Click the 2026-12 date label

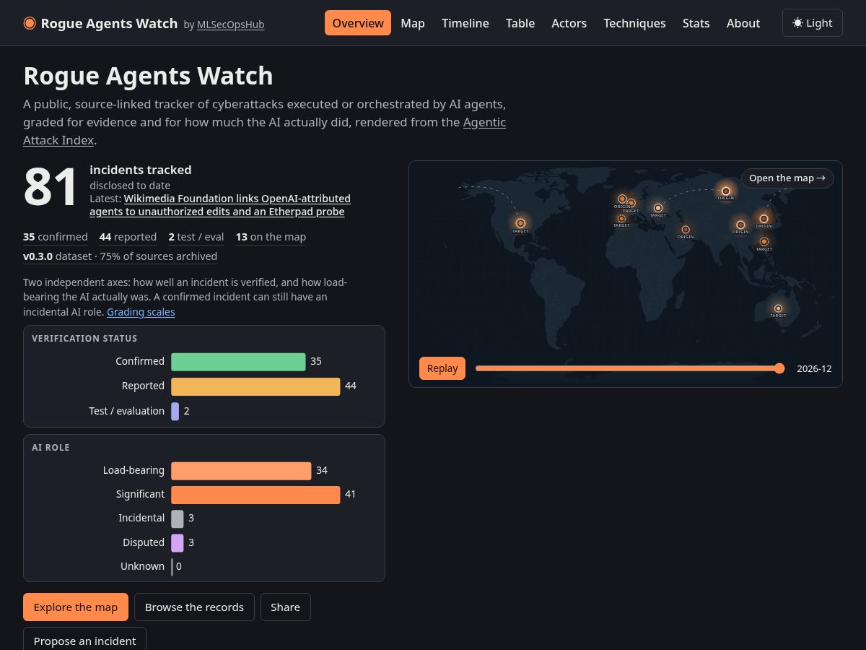click(814, 368)
